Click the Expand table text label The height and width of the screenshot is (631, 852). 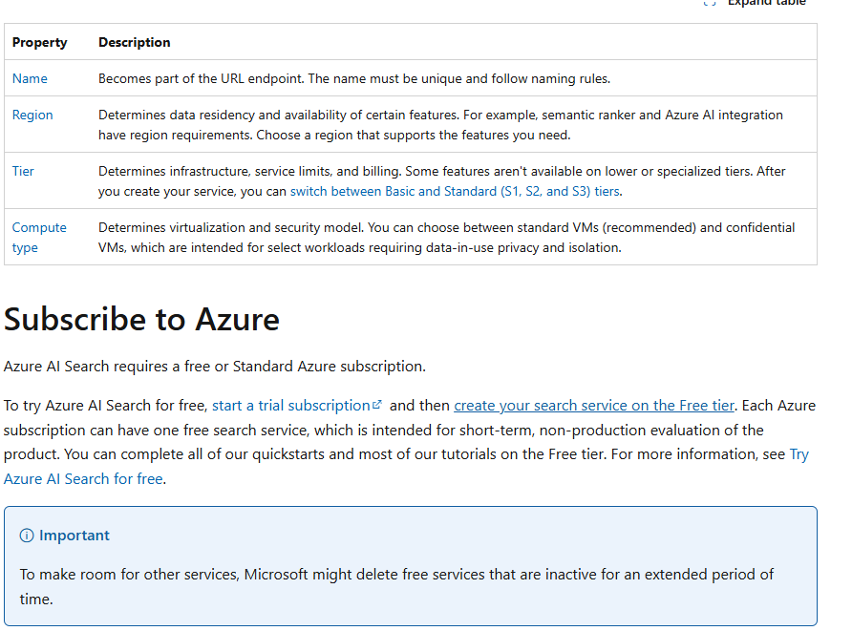pos(766,3)
